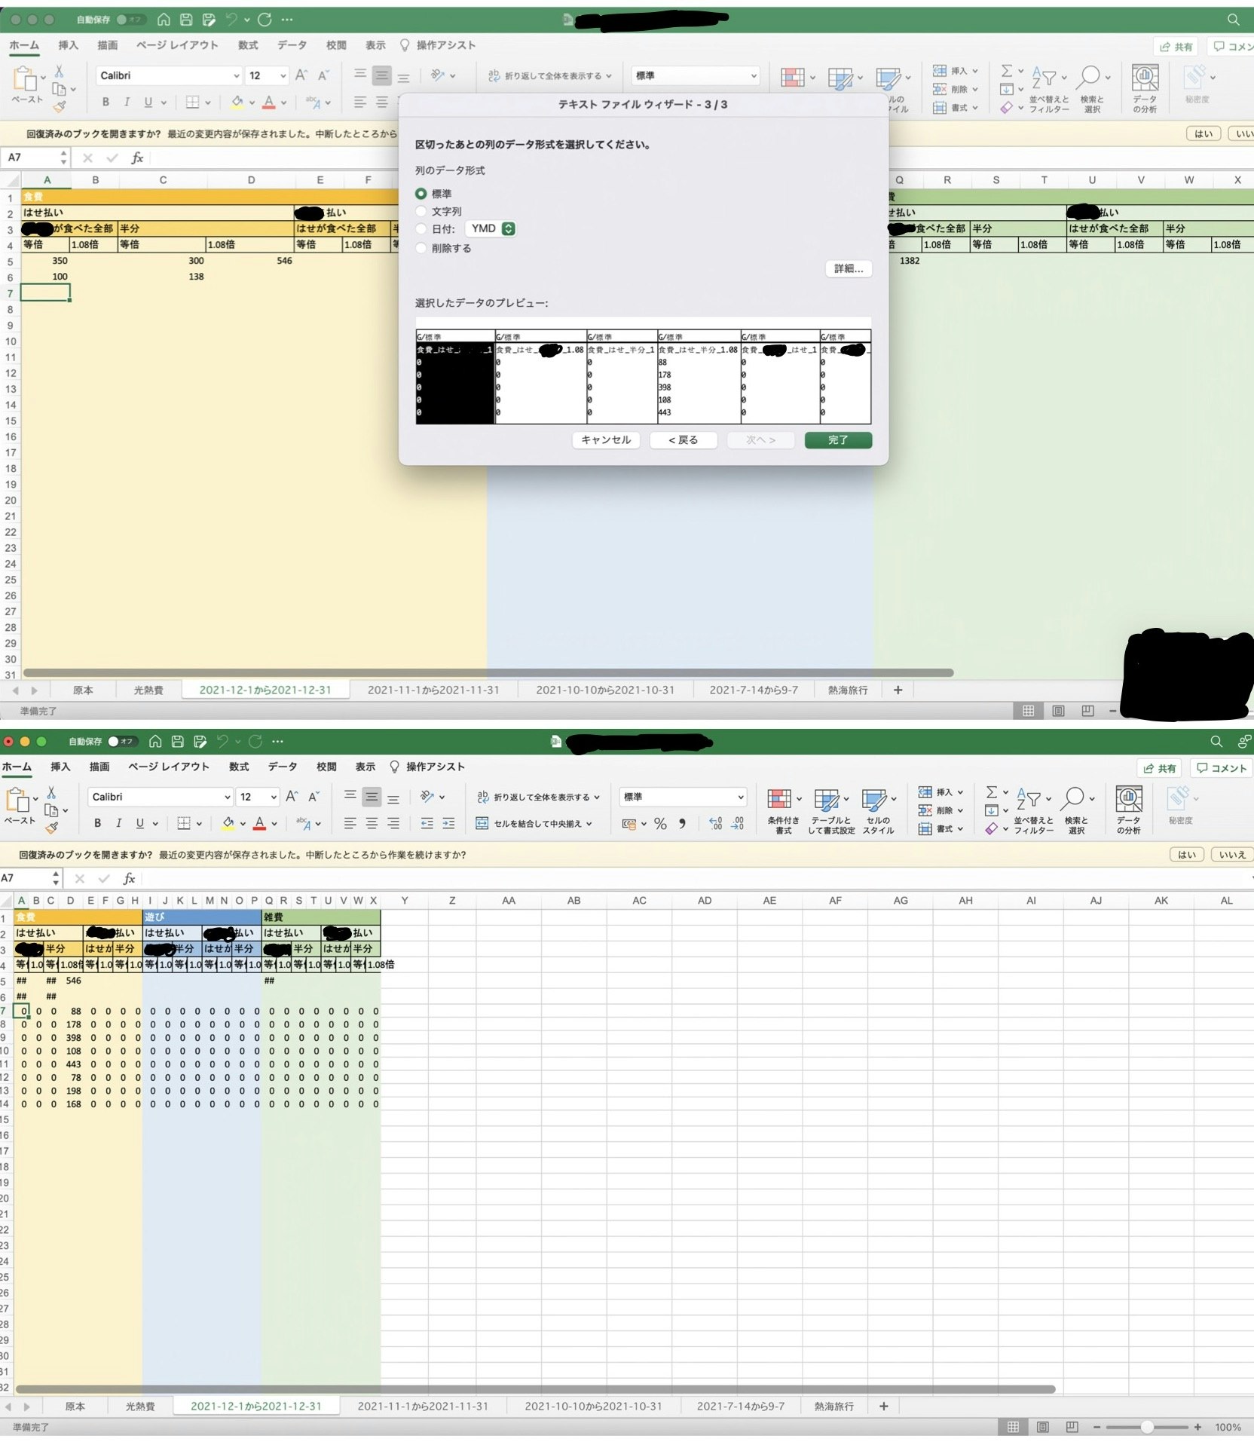
Task: Click テーブルとして書式設定 icon in bottom window
Action: pos(827,800)
